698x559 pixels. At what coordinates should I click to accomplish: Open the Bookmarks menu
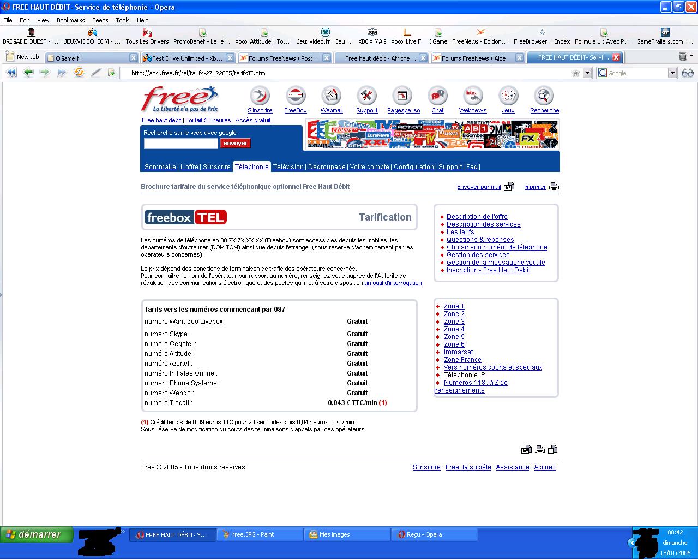click(71, 20)
